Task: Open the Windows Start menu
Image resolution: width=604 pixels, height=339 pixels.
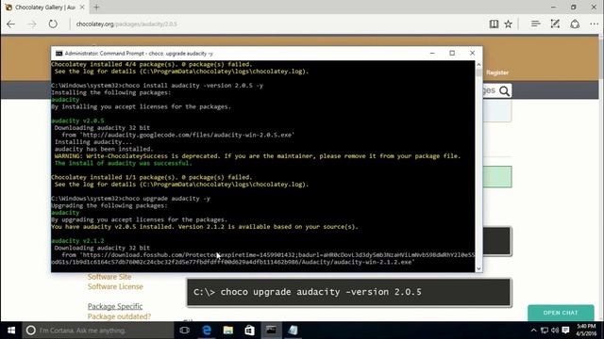Action: 11,331
